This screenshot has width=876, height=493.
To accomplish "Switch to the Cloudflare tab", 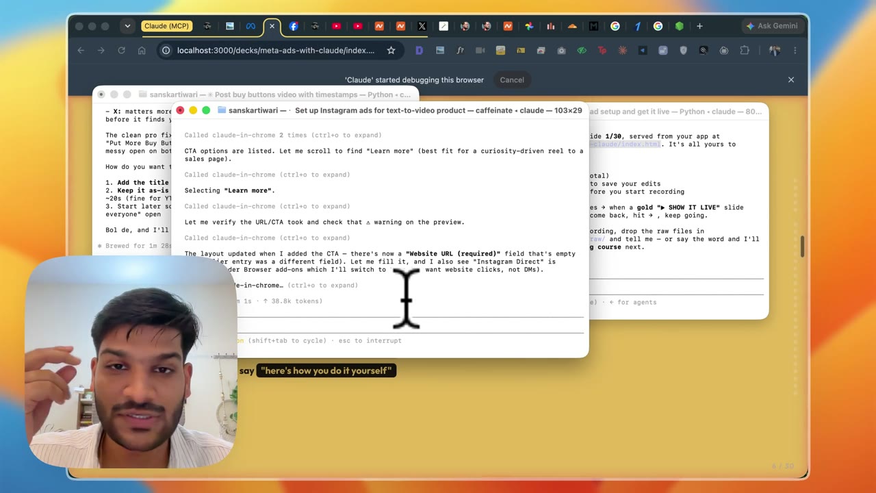I will 572,26.
